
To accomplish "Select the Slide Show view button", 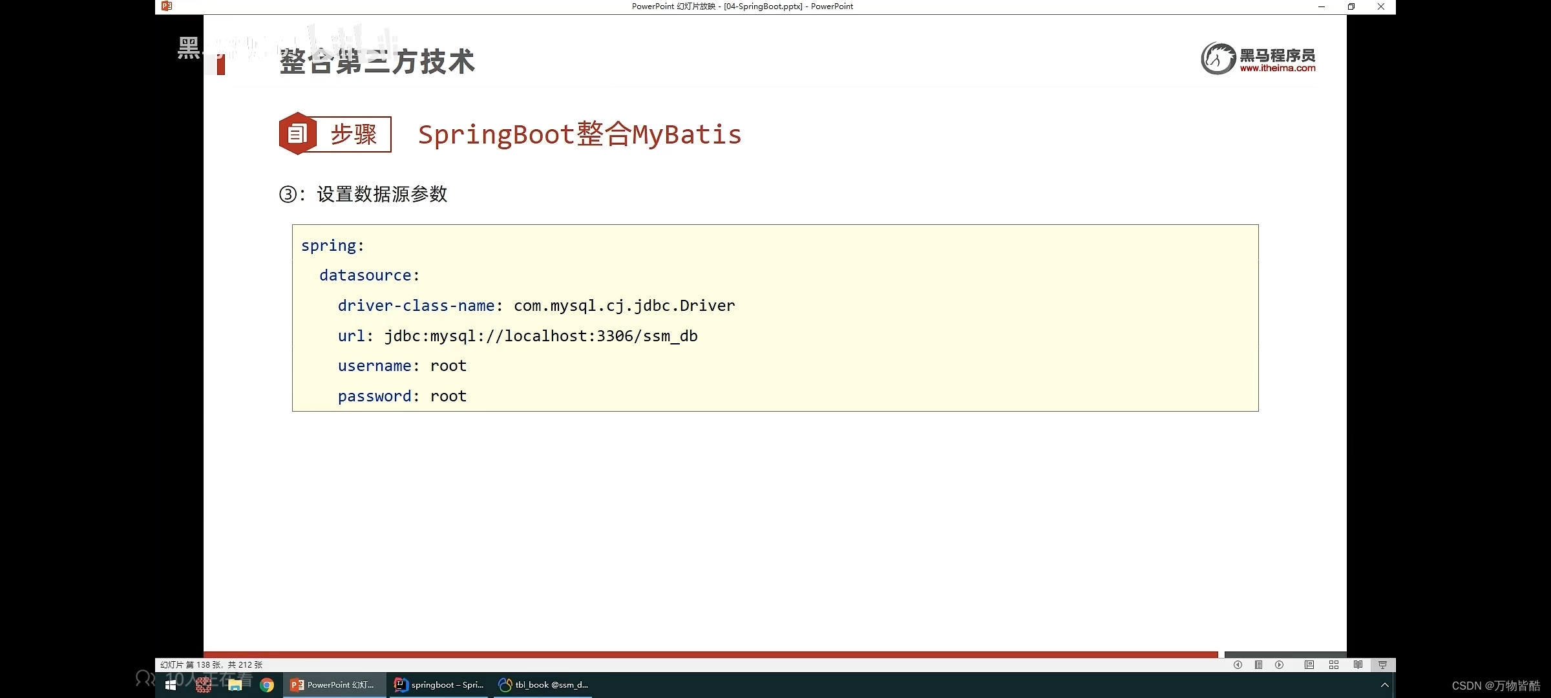I will coord(1382,664).
